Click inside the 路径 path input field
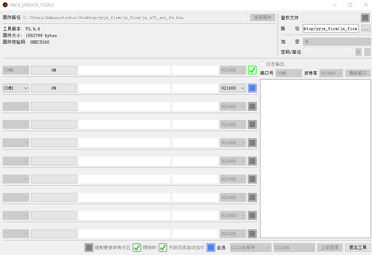The width and height of the screenshot is (372, 255). click(x=331, y=28)
